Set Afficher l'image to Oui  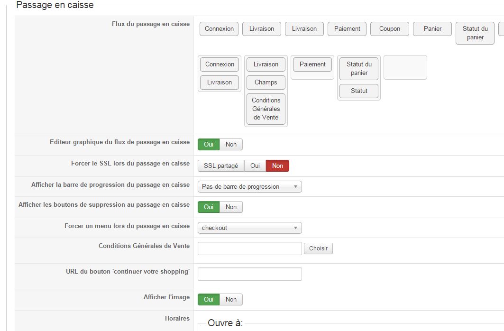[x=209, y=300]
